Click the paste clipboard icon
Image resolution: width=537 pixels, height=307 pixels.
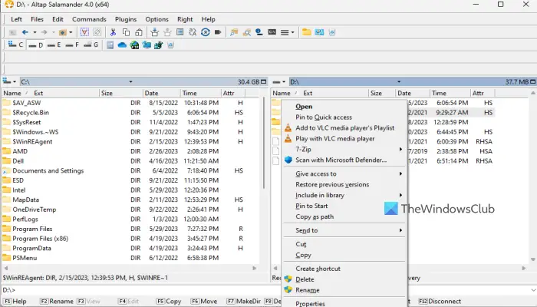point(139,32)
